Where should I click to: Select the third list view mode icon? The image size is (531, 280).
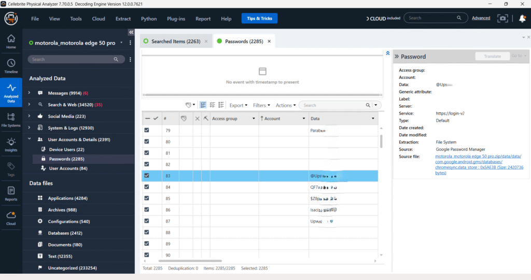pyautogui.click(x=221, y=105)
